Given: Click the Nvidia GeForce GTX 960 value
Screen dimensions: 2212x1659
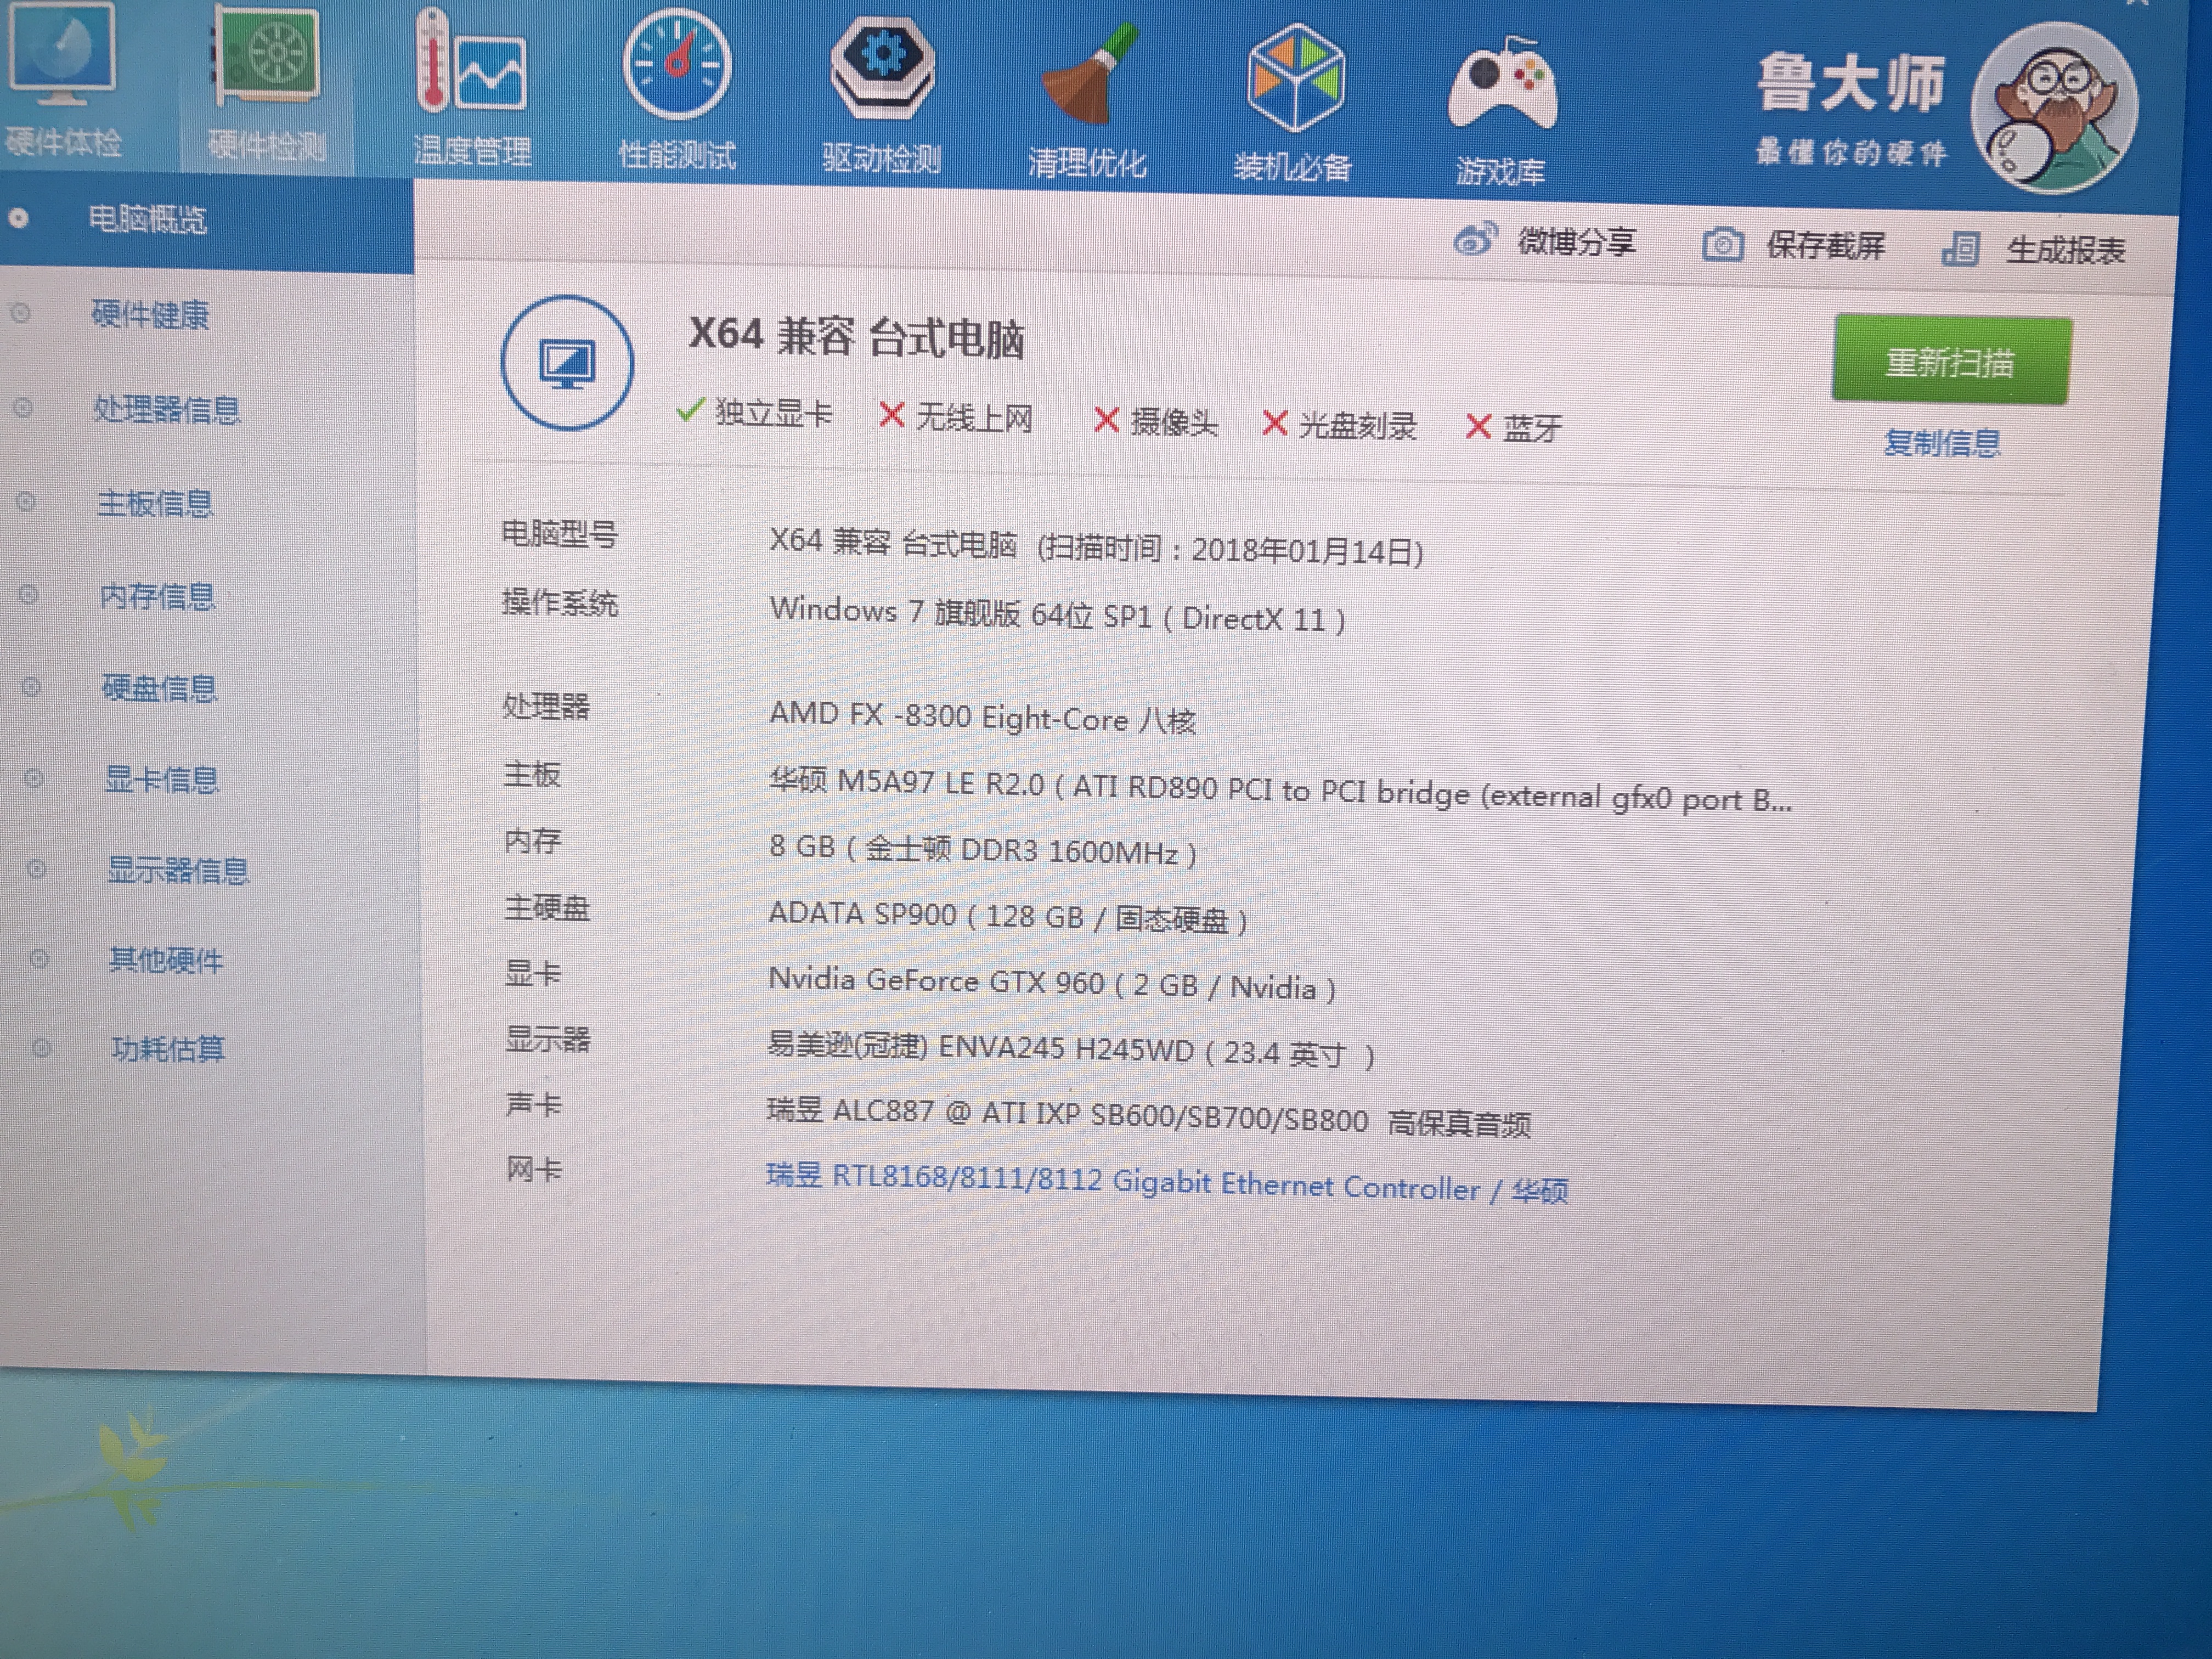Looking at the screenshot, I should (1052, 983).
